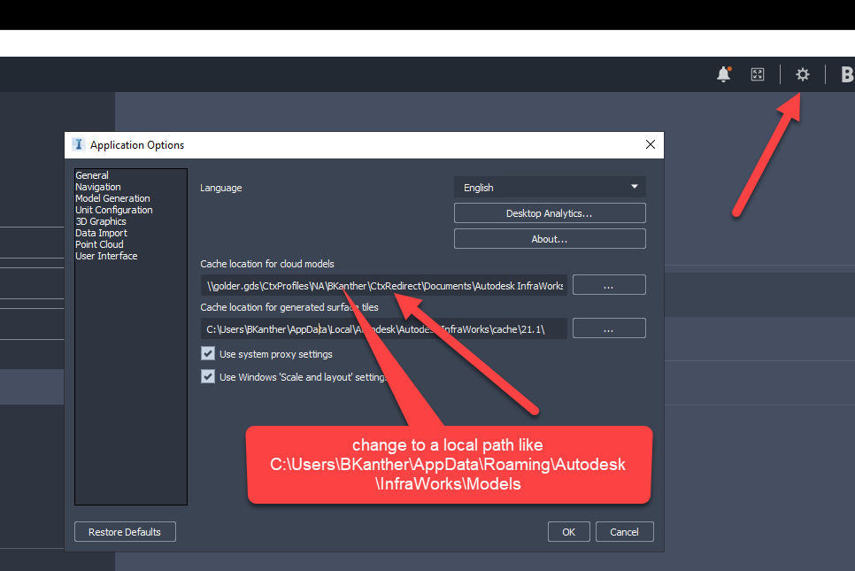Screen dimensions: 855x571
Task: Choose Point Cloud in category list
Action: [x=99, y=244]
